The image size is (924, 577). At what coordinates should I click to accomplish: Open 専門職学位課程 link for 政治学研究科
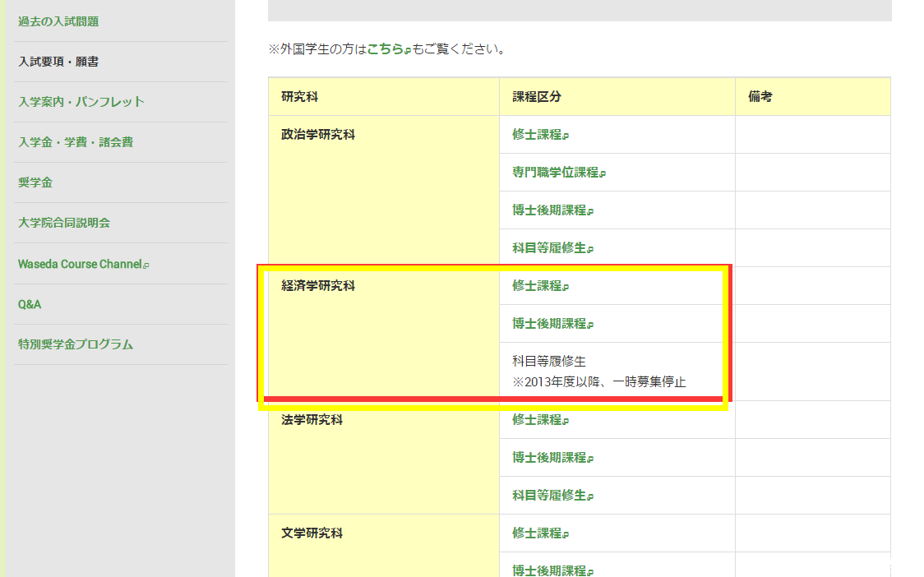tap(556, 173)
